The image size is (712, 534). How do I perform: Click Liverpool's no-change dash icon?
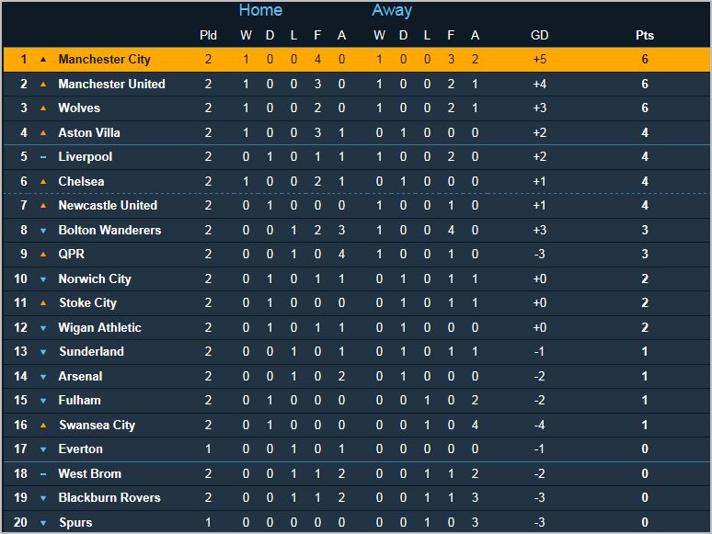(x=43, y=157)
